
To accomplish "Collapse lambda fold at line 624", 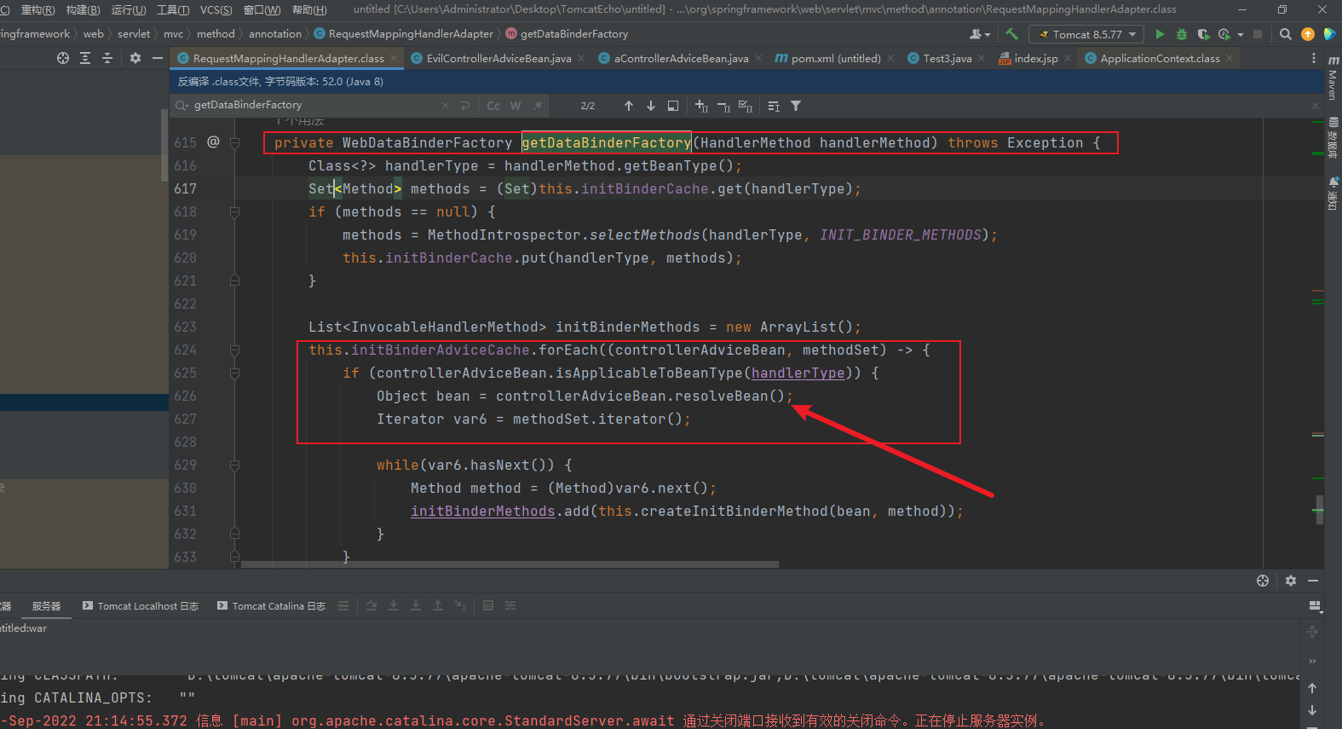I will tap(234, 350).
